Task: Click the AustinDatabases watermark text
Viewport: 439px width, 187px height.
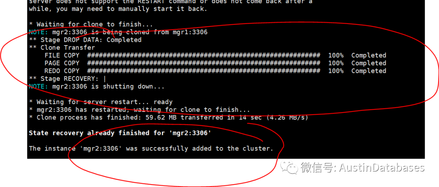Action: click(382, 167)
